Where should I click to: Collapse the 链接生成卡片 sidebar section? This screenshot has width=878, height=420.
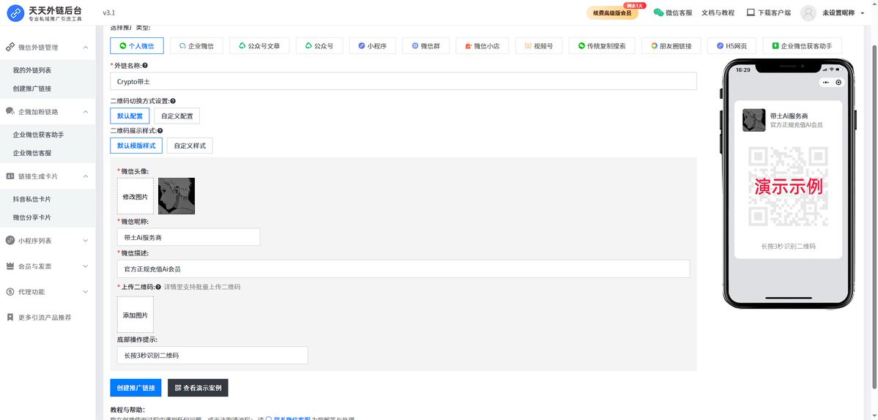point(86,176)
